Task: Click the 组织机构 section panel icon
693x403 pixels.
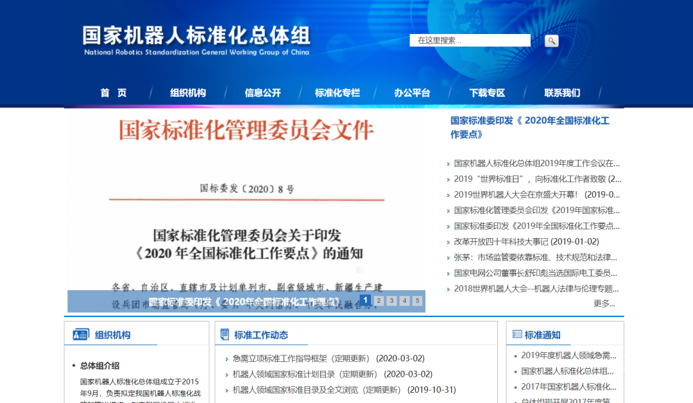Action: click(81, 334)
